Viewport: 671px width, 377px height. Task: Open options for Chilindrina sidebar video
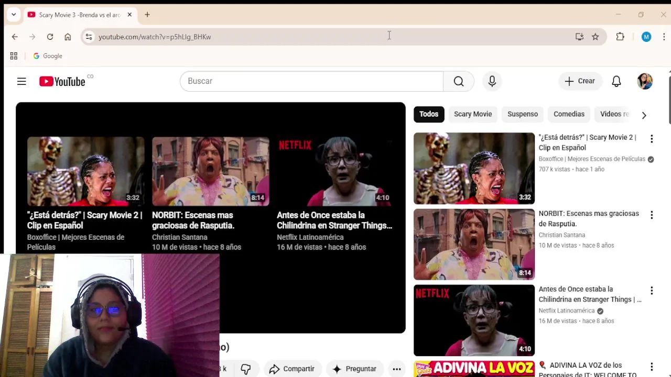[652, 291]
